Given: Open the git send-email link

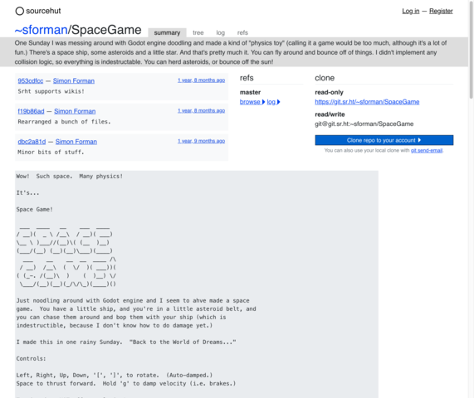Looking at the screenshot, I should (x=427, y=150).
